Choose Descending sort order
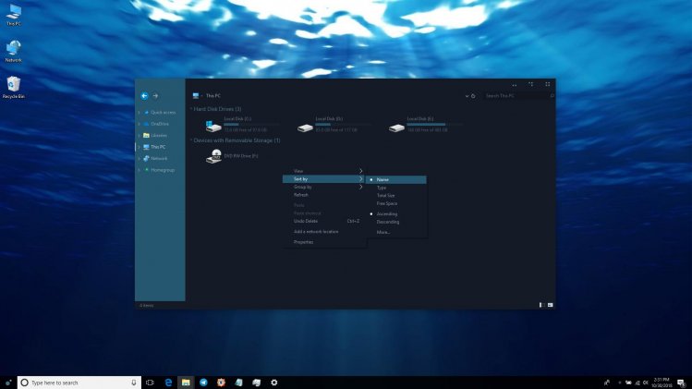 [388, 222]
